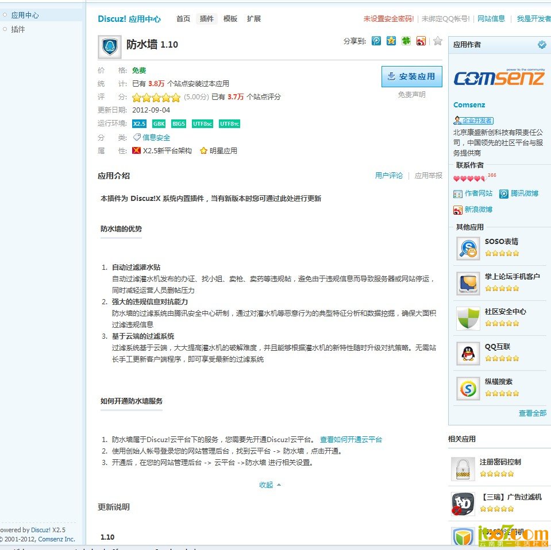Open the 查看全部 link
The width and height of the screenshot is (551, 550).
[533, 413]
